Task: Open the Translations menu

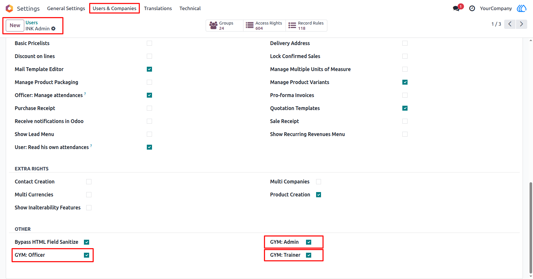Action: [x=158, y=8]
